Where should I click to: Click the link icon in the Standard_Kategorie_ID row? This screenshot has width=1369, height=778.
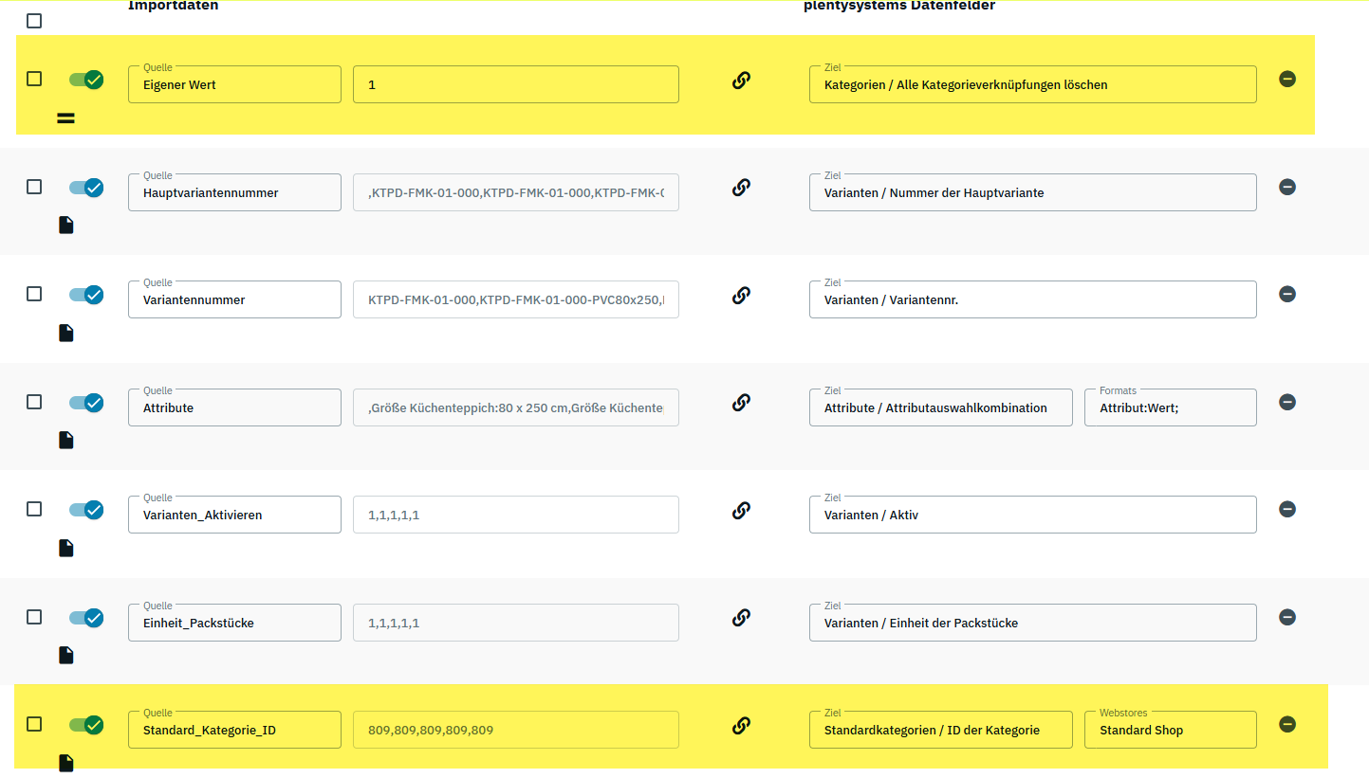741,726
